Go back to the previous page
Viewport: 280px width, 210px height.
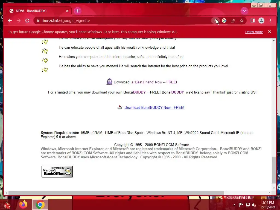[x=10, y=21]
